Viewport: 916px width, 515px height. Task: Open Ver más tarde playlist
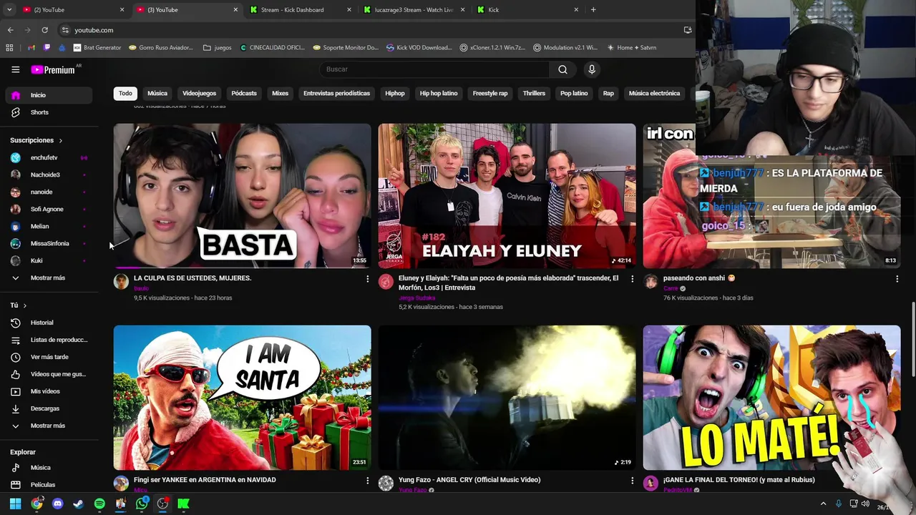49,357
